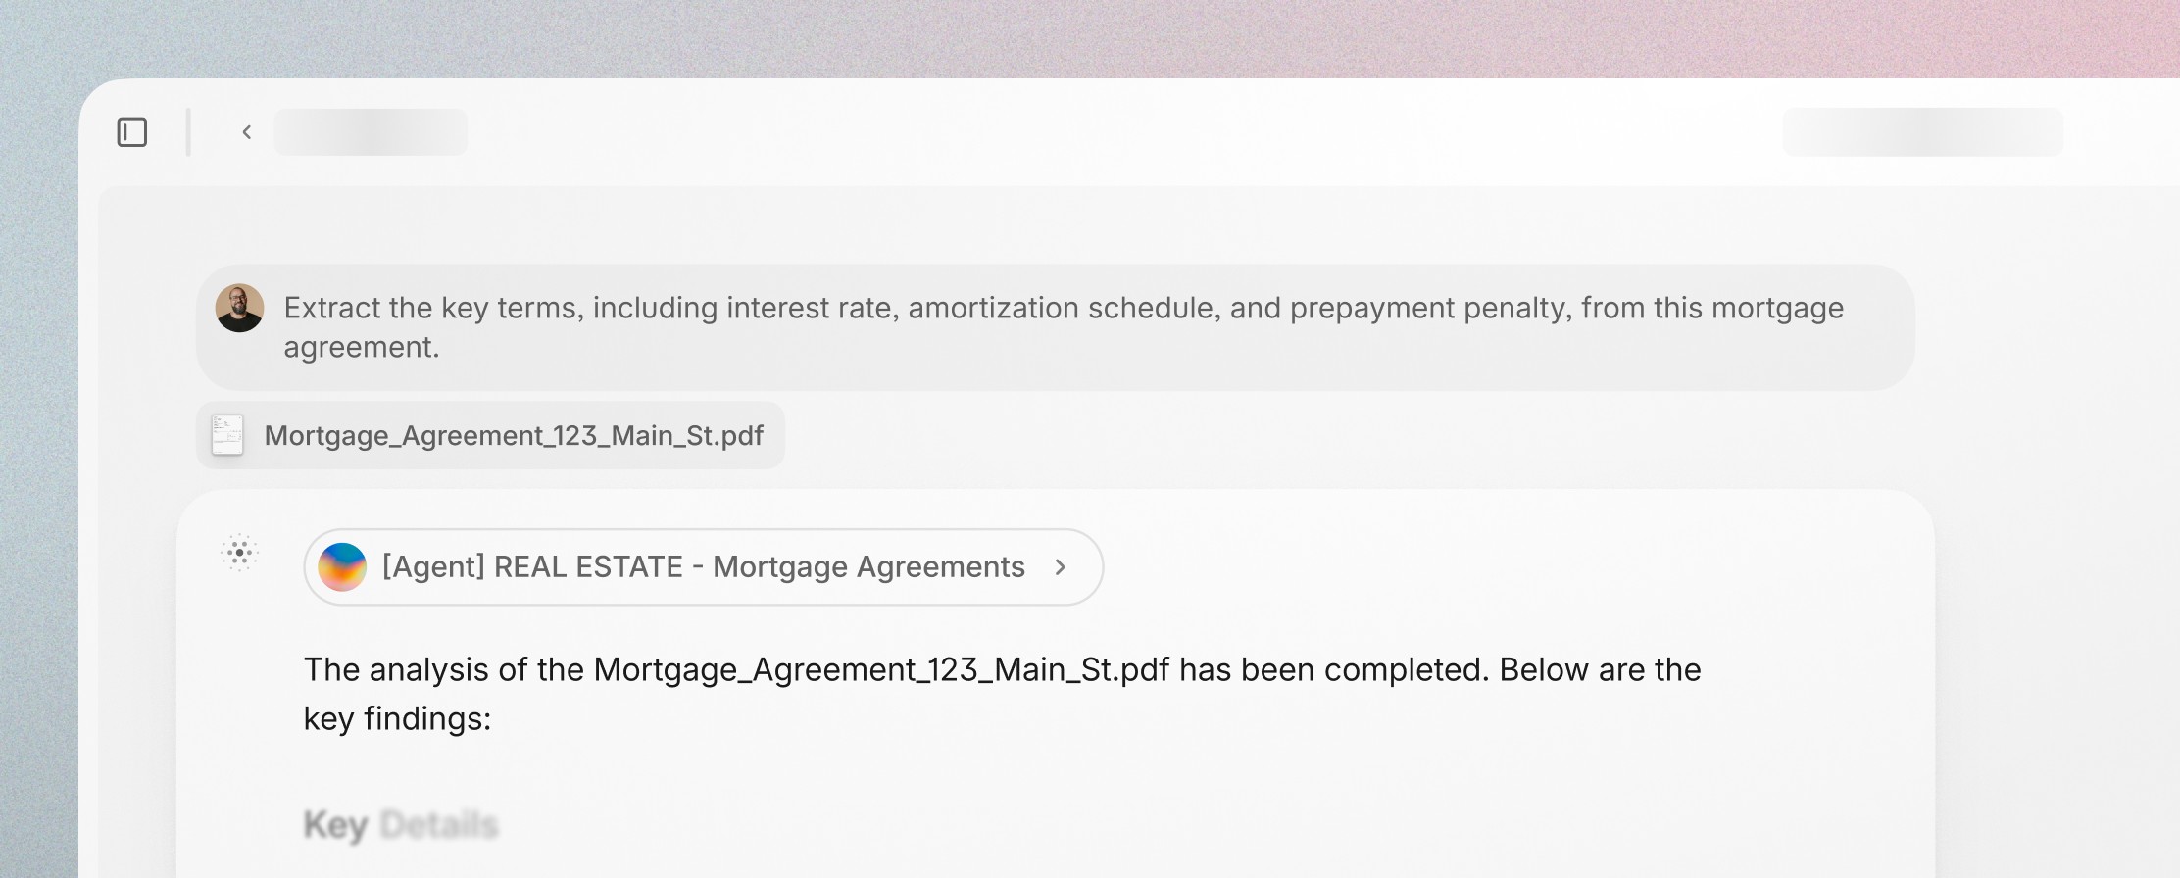Select the user prompt message bubble
Screen dimensions: 2180x878
point(1055,327)
